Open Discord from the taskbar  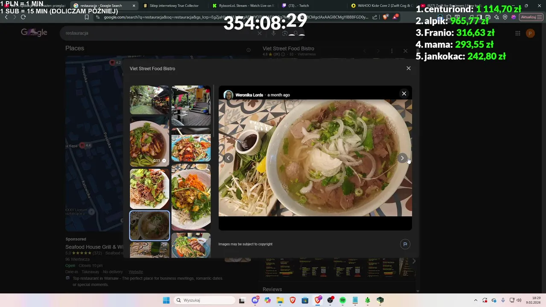(x=255, y=300)
